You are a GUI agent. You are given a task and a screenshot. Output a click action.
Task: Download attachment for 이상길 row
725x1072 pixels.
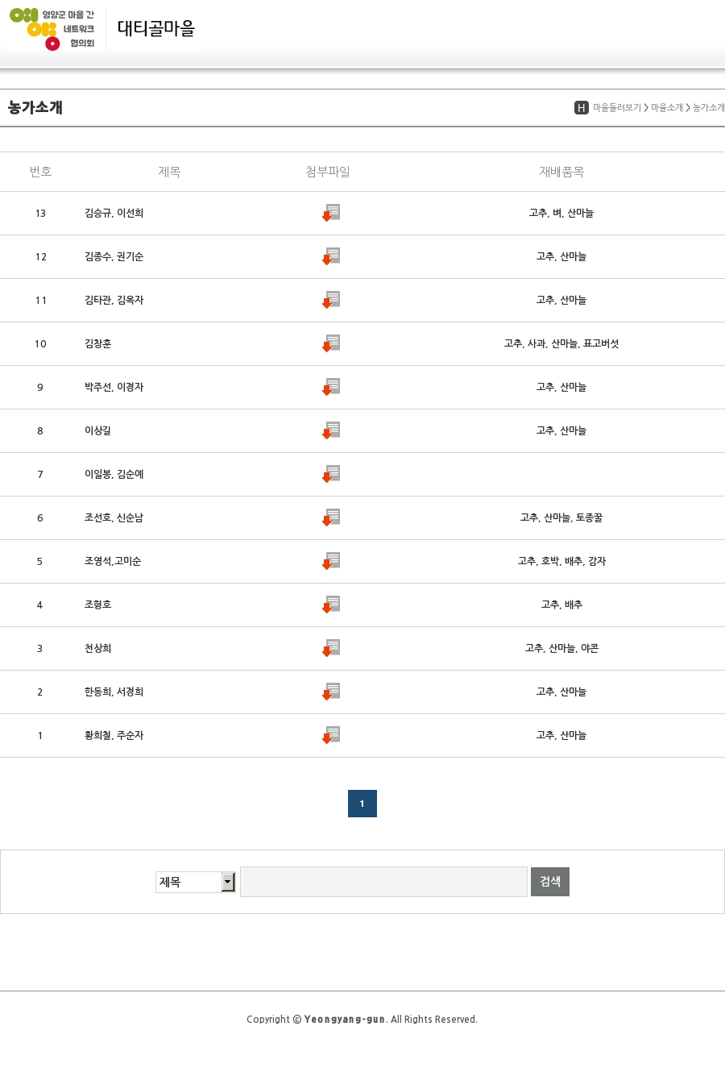[331, 430]
